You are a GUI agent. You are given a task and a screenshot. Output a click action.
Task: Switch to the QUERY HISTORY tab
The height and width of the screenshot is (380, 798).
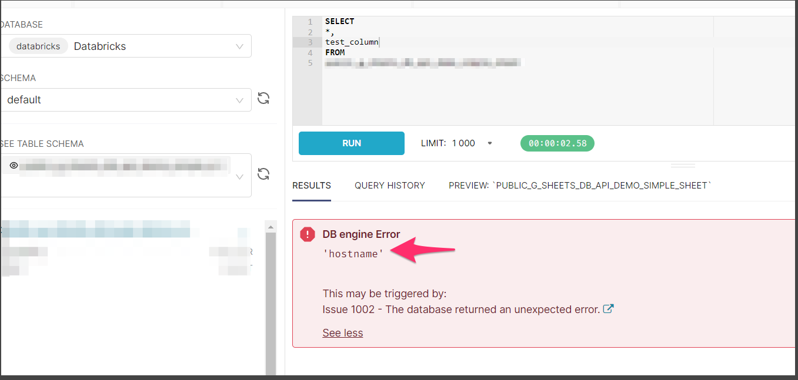tap(389, 185)
